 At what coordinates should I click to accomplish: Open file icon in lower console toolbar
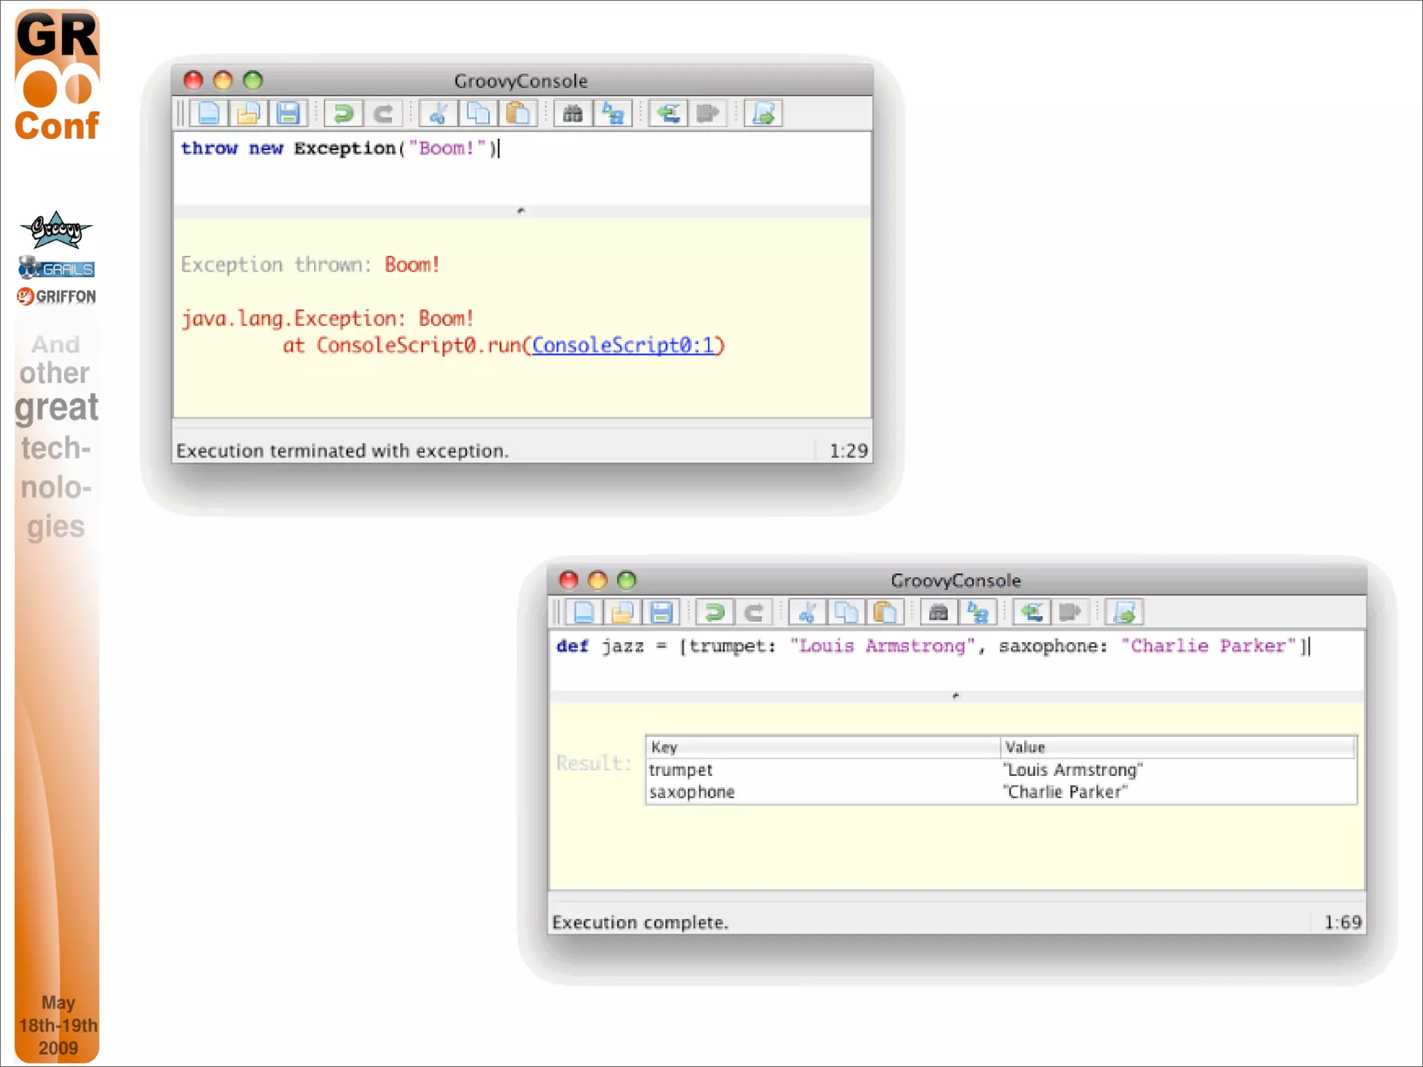tap(623, 613)
